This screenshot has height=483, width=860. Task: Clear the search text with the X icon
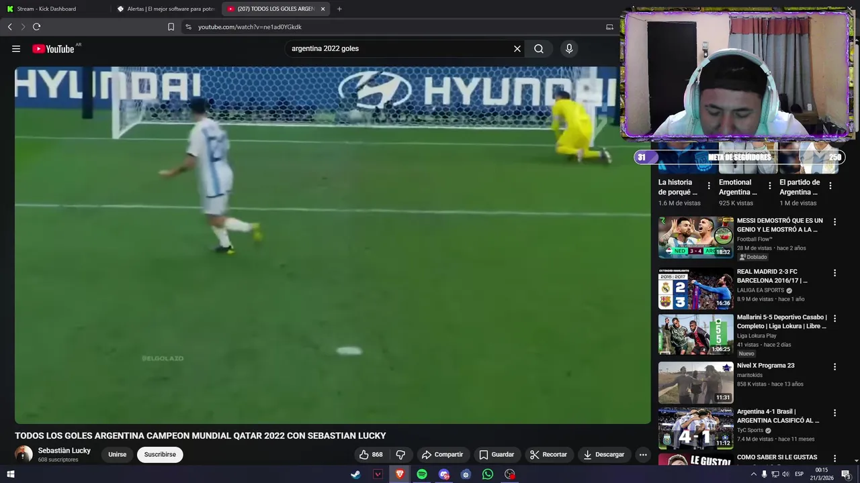click(517, 48)
